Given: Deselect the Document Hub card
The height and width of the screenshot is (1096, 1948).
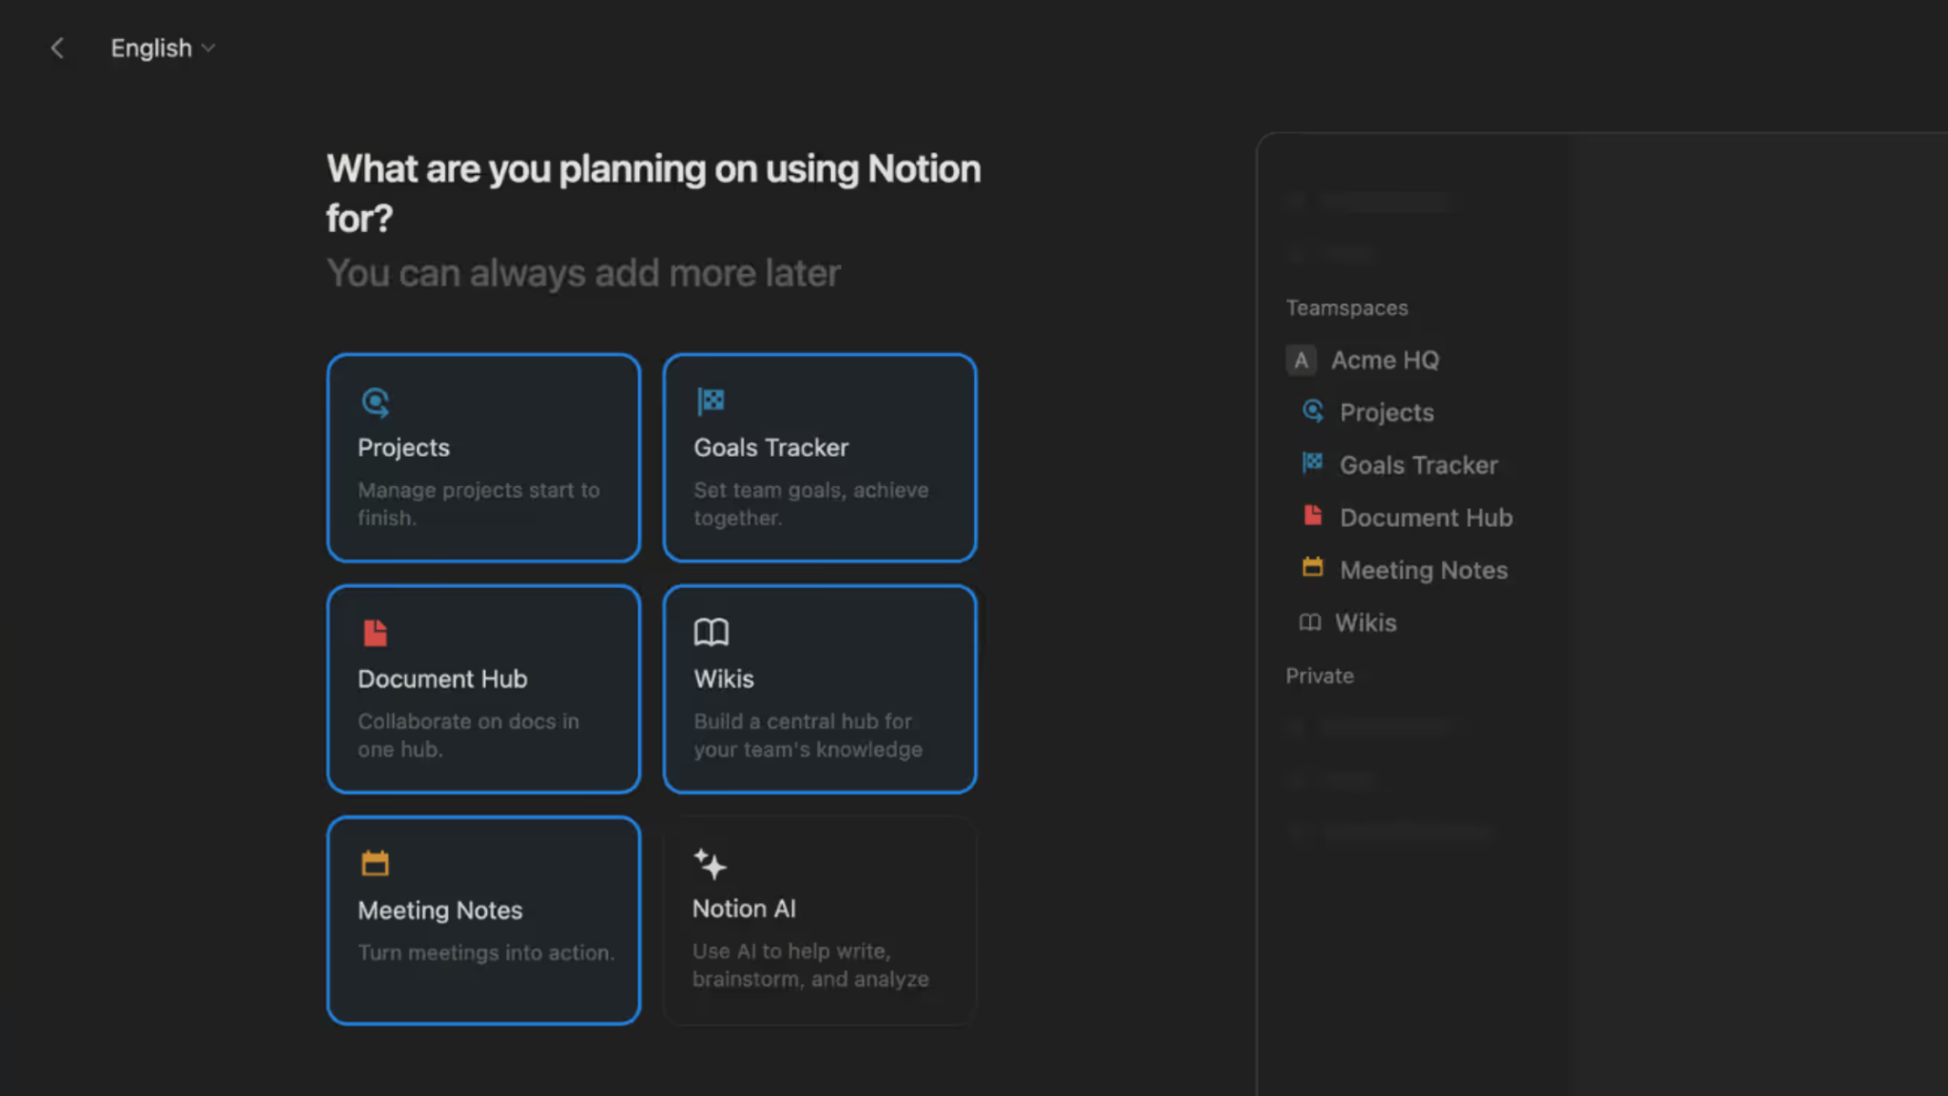Looking at the screenshot, I should point(483,689).
